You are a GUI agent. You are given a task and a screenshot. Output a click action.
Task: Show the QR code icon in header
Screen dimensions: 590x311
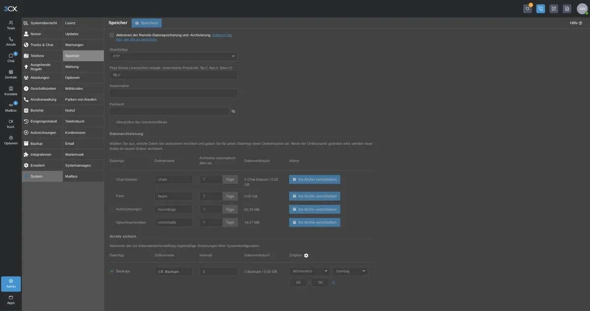[554, 9]
